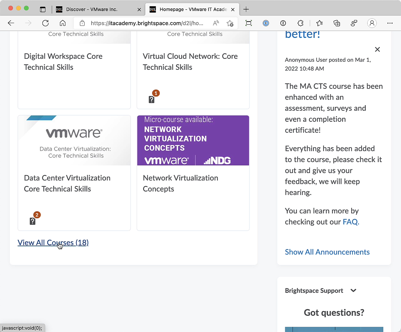Reload the page with the refresh icon
Viewport: 401px width, 332px height.
coord(45,23)
